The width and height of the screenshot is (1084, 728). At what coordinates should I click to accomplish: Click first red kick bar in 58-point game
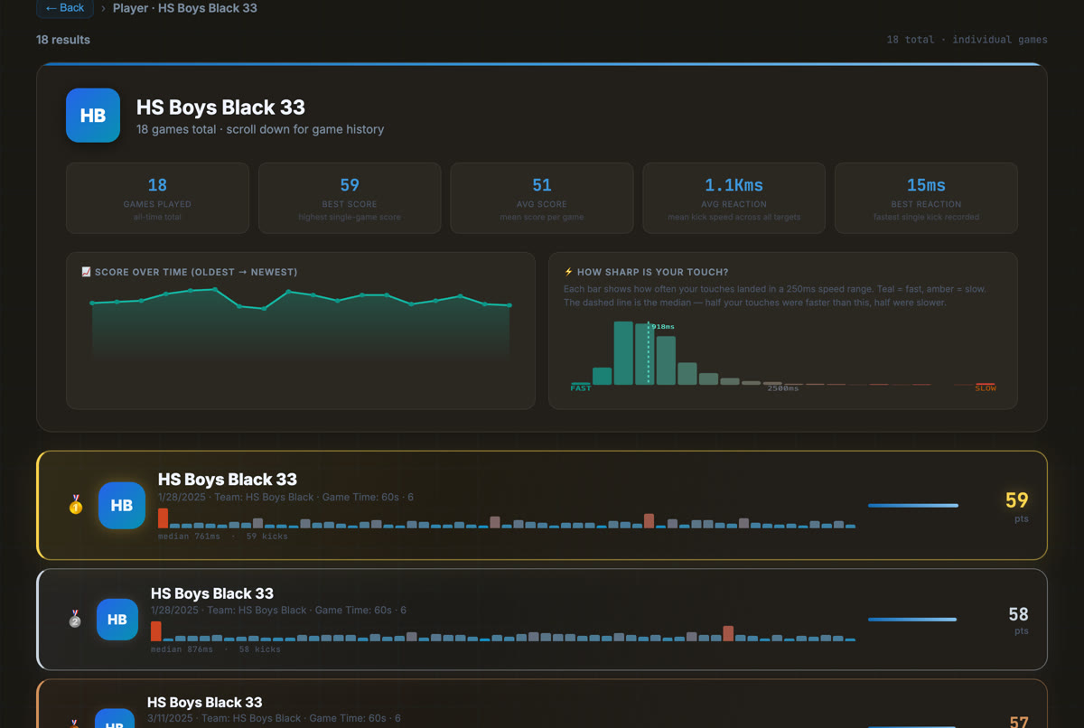click(x=156, y=631)
